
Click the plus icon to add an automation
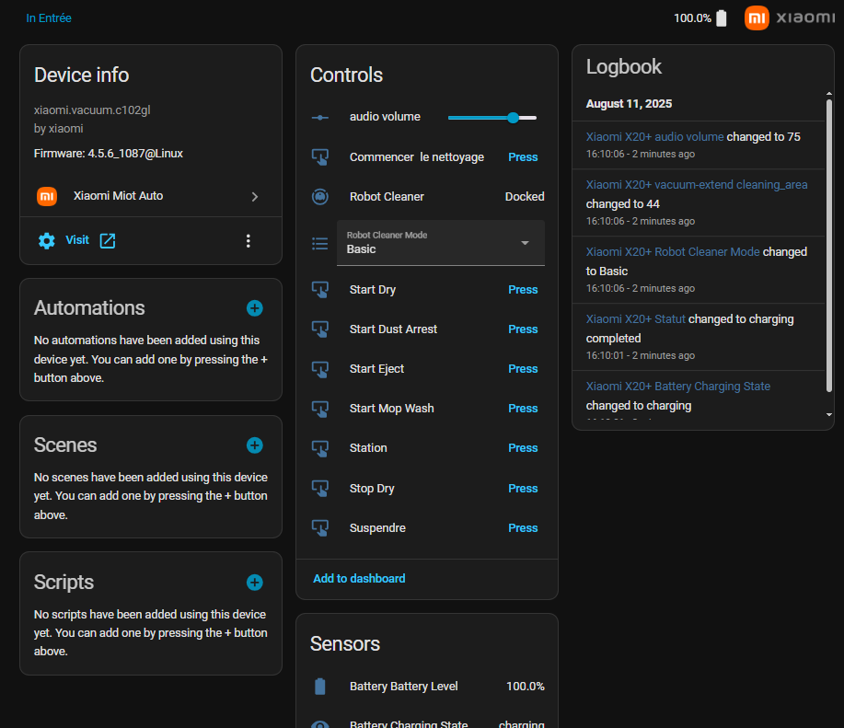[255, 308]
